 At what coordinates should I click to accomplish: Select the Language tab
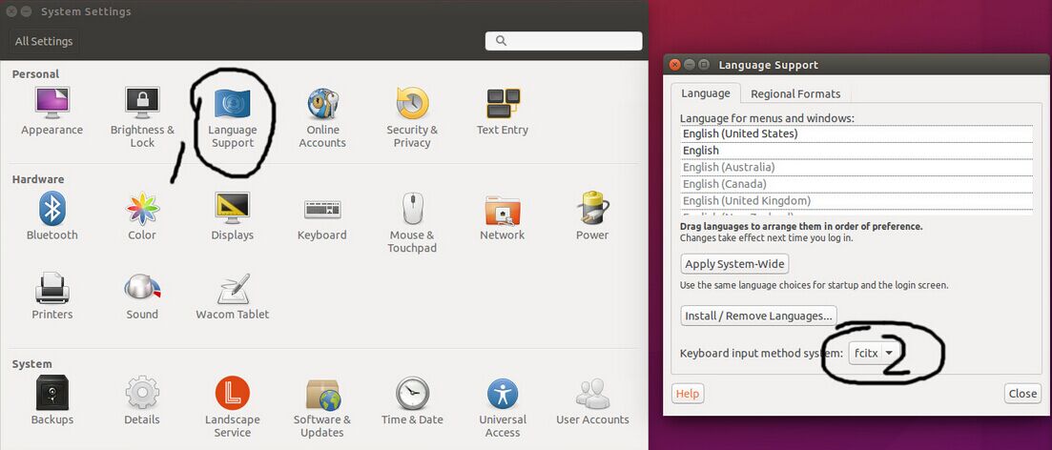click(x=705, y=93)
